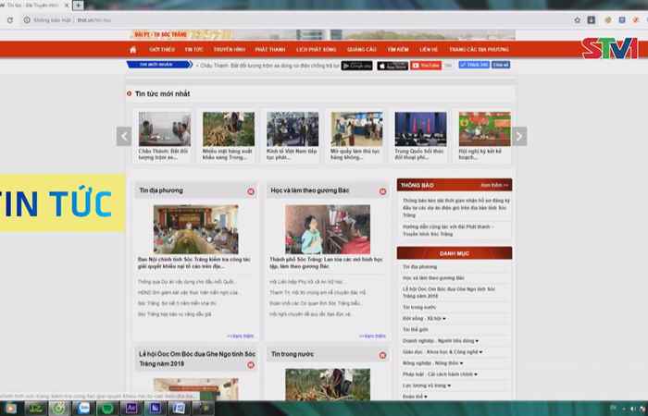Slide the news carousel to previous items

pyautogui.click(x=124, y=136)
